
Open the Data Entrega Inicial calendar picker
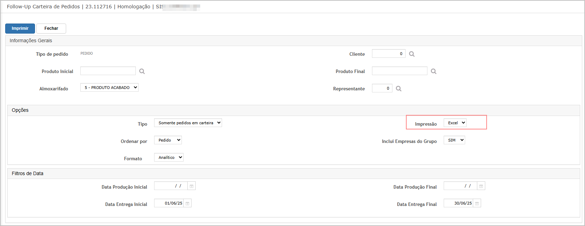187,204
